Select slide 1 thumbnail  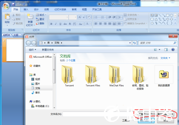15,50
